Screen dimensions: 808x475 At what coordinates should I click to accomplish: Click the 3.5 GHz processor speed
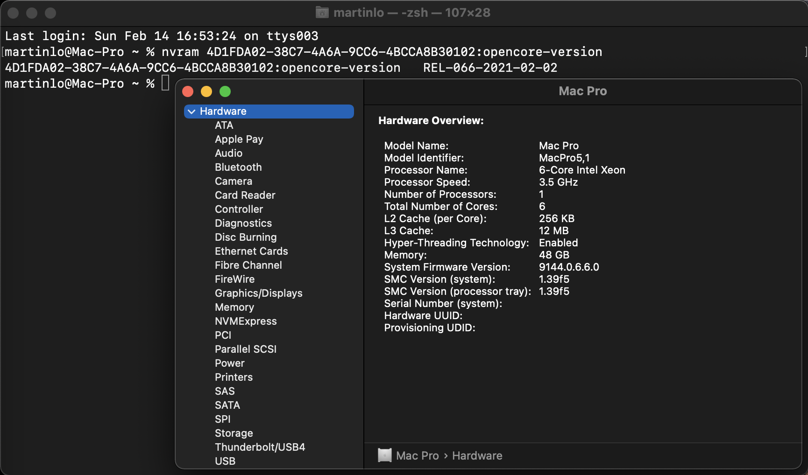click(x=558, y=182)
